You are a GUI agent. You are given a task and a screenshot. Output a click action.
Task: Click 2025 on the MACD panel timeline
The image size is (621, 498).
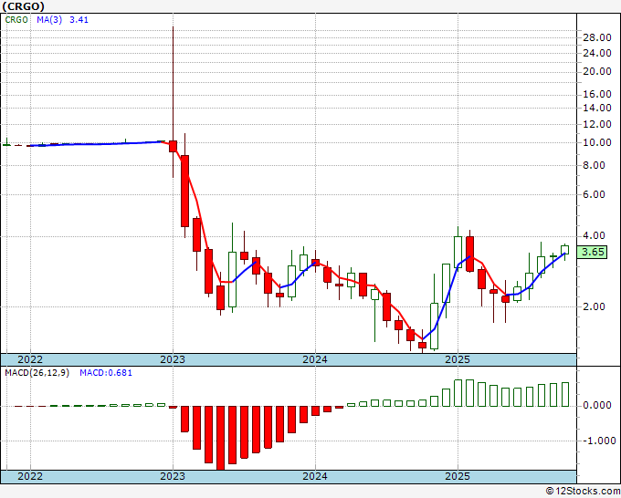click(x=458, y=476)
